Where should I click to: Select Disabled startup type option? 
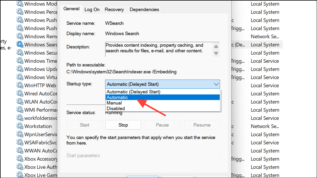tap(163, 108)
